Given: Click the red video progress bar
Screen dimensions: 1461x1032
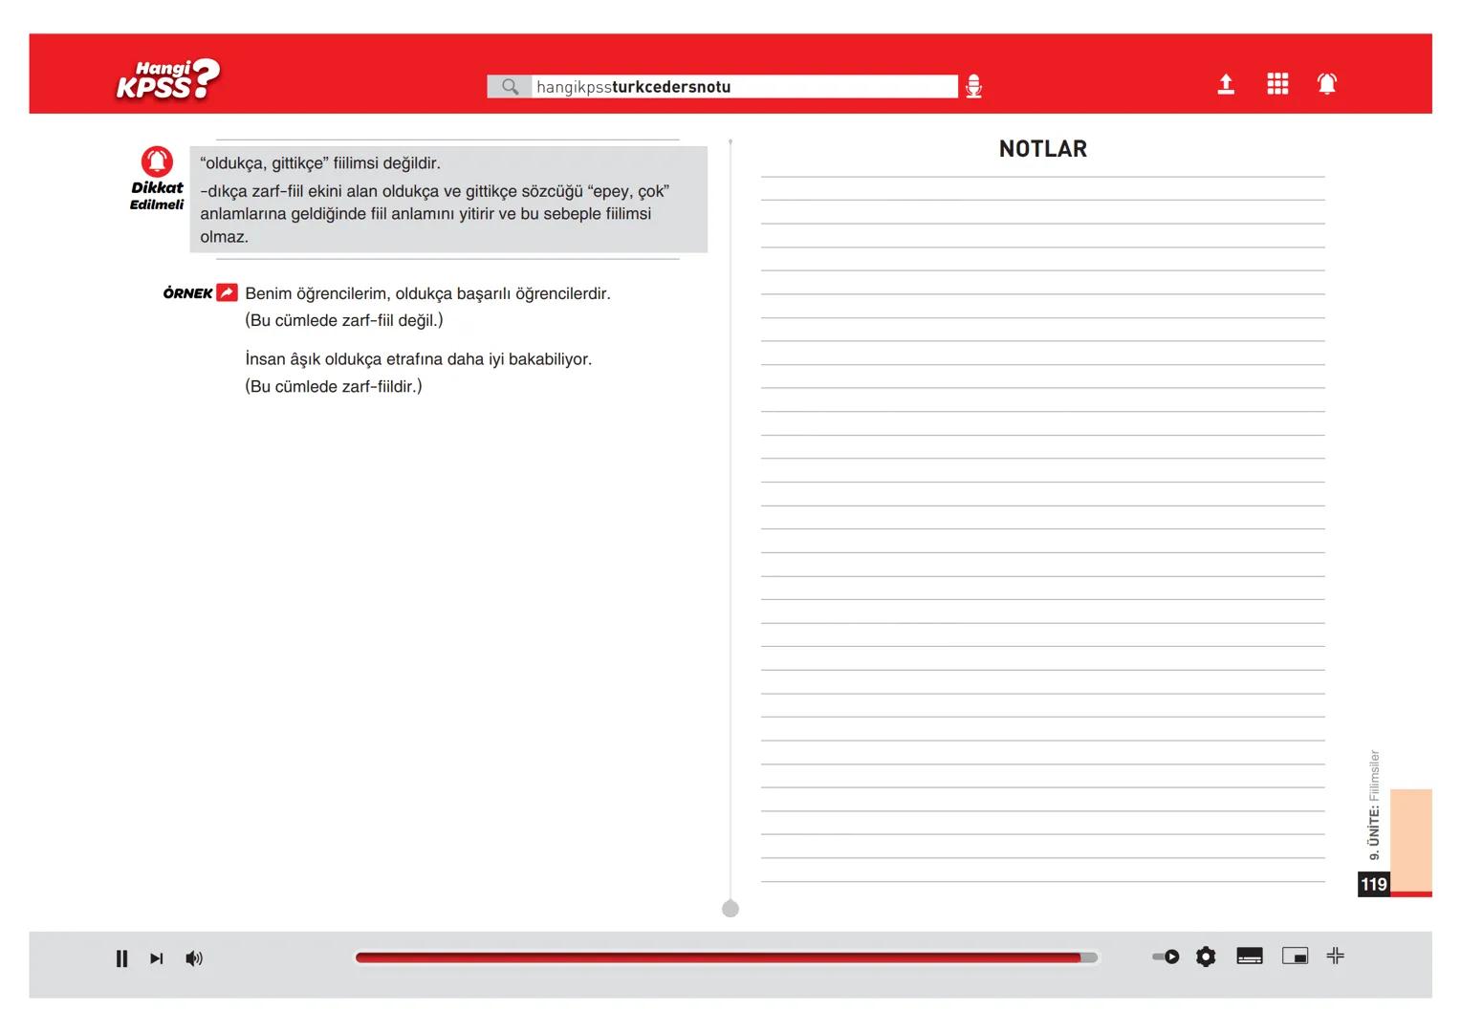Looking at the screenshot, I should point(717,957).
